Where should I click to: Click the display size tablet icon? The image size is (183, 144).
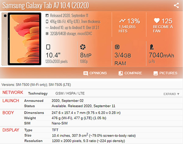pos(48,47)
